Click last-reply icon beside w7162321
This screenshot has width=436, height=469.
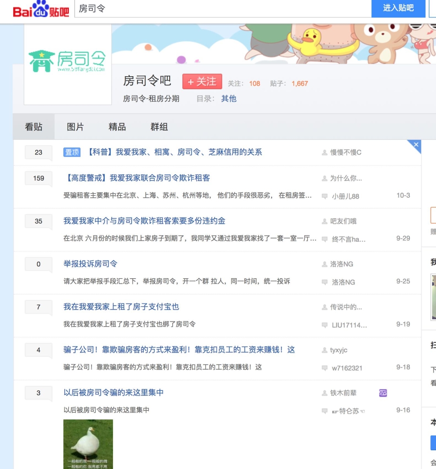(x=324, y=368)
